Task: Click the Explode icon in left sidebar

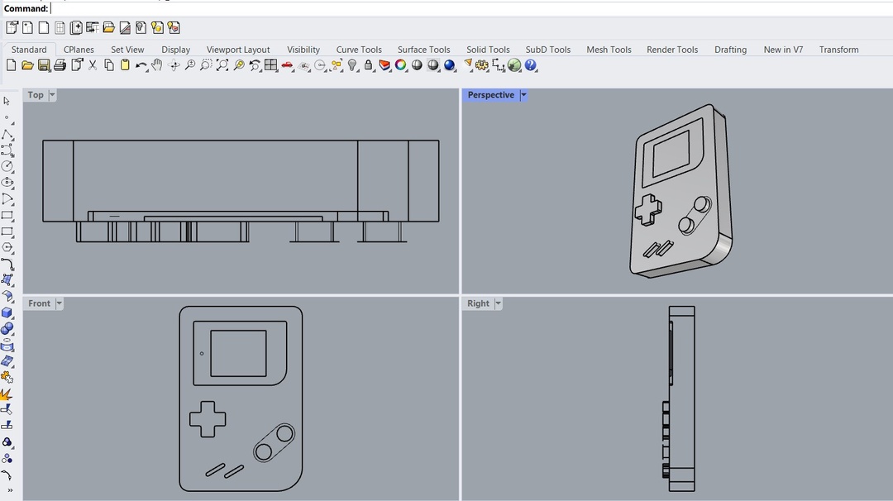Action: pyautogui.click(x=7, y=394)
